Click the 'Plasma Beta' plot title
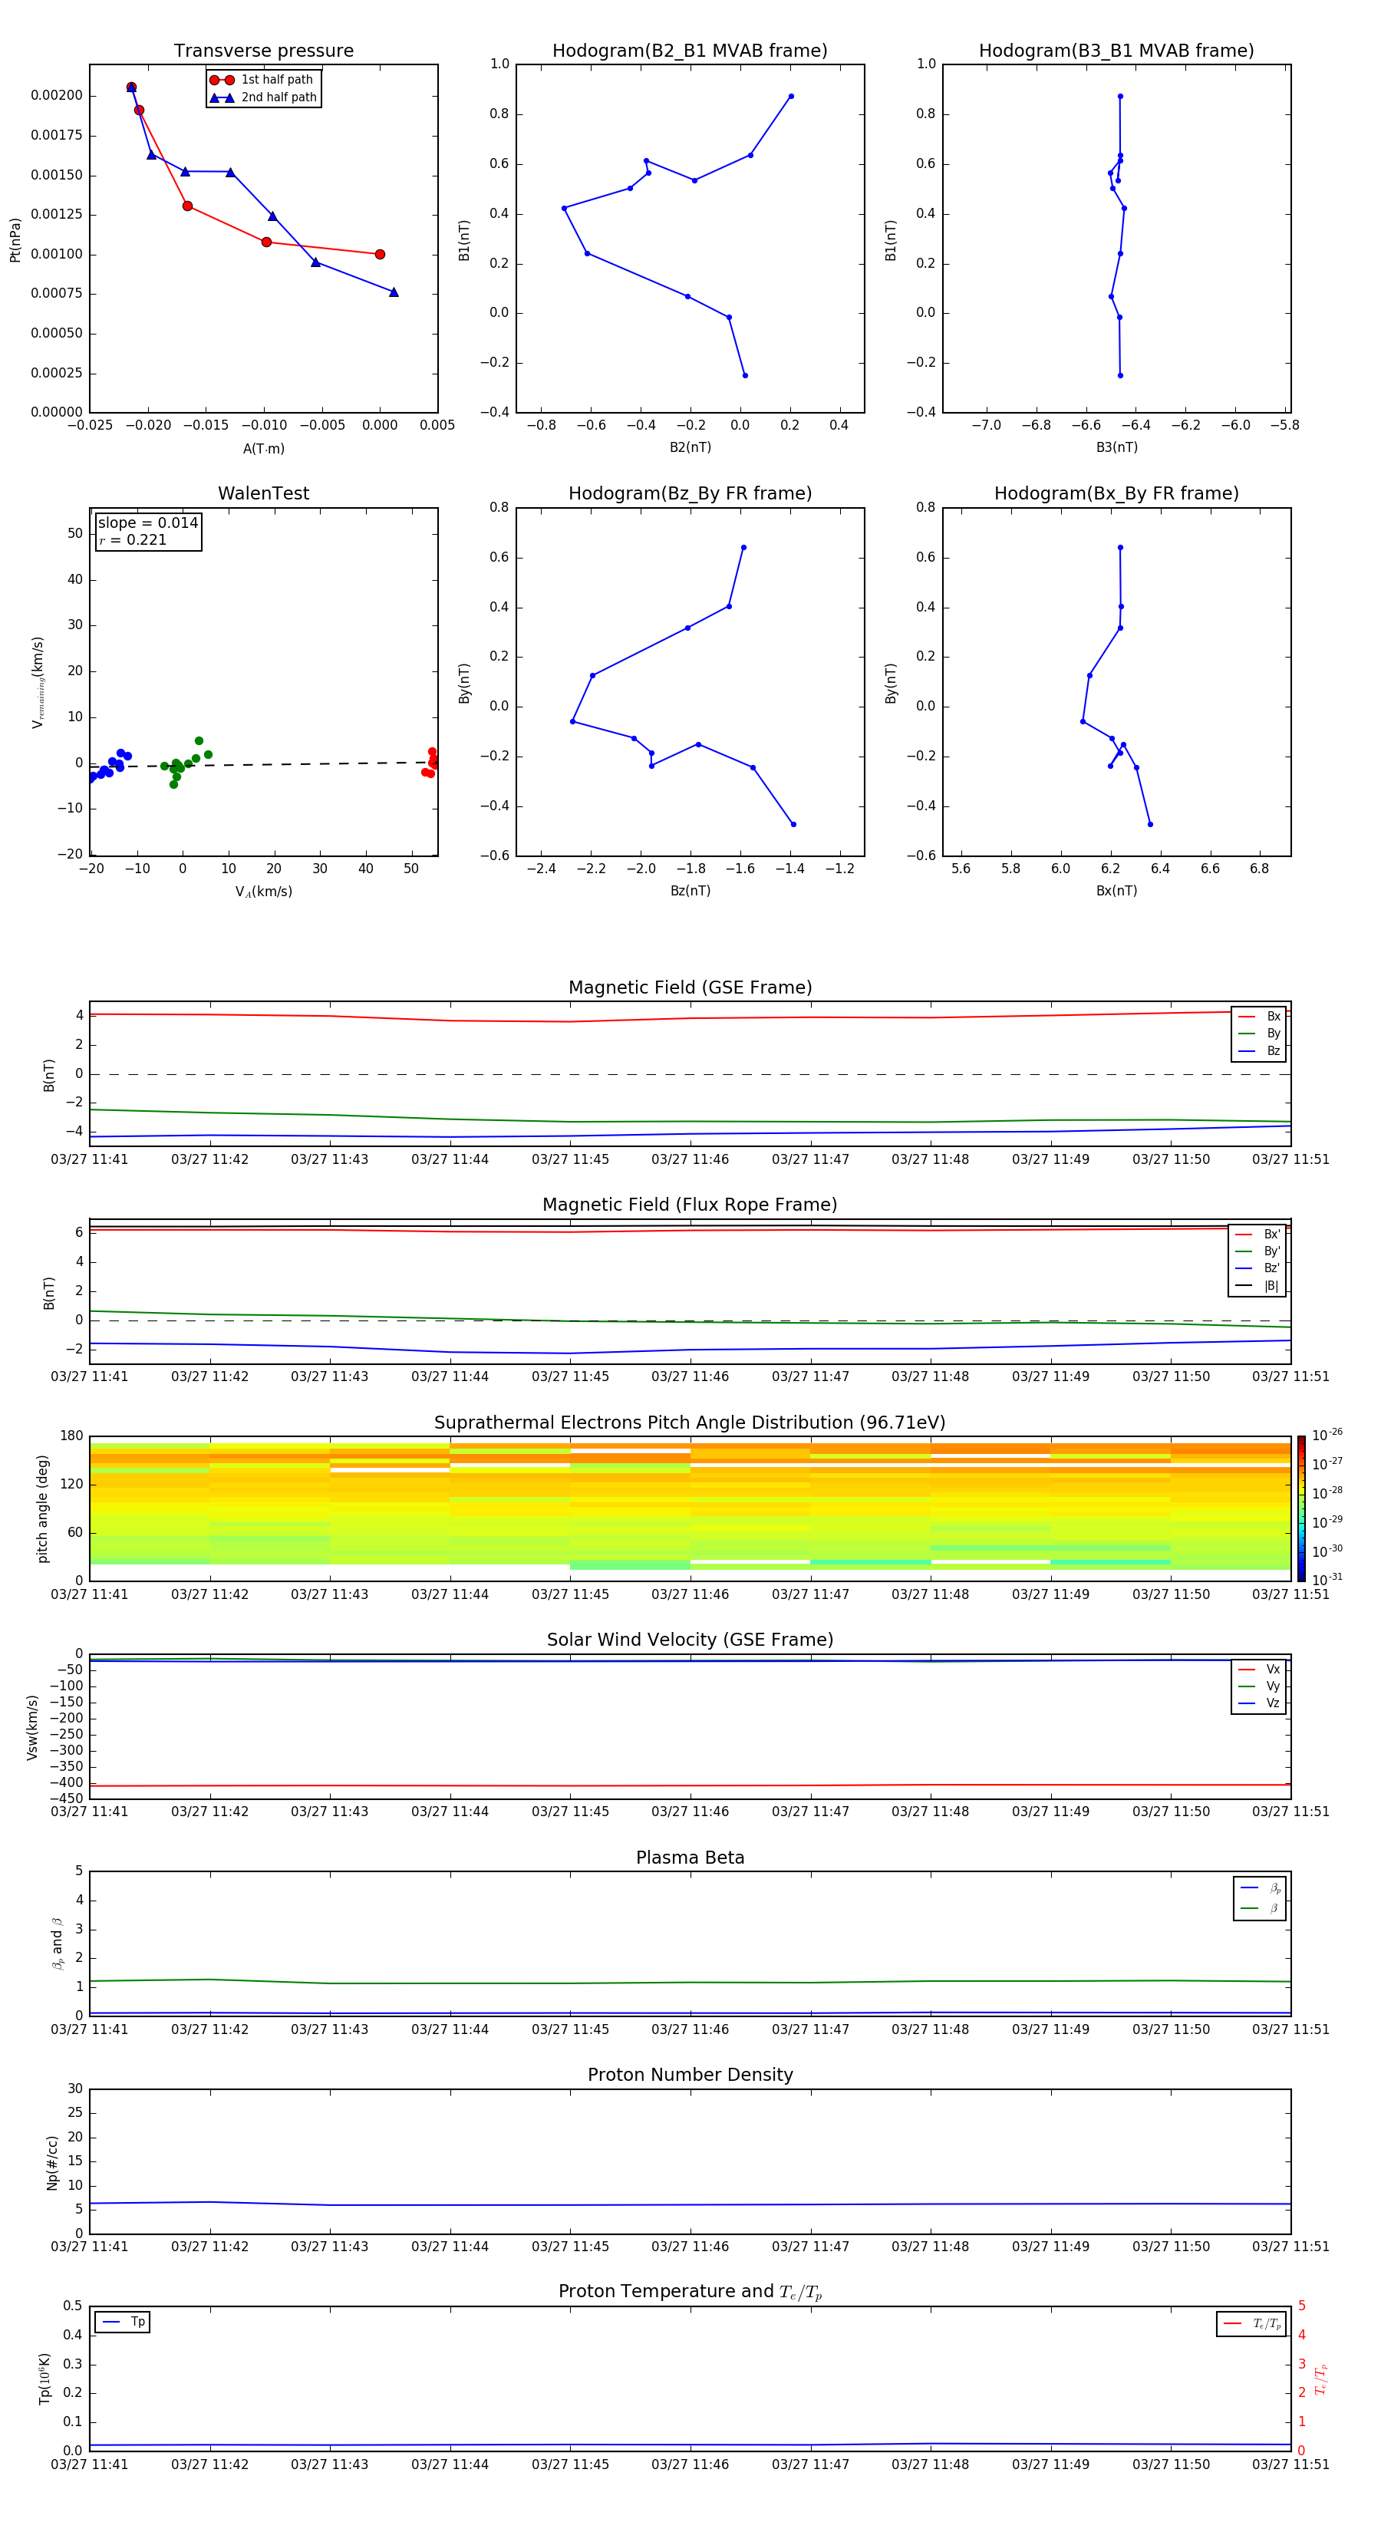Screen dimensions: 1381x2532 pos(690,1858)
